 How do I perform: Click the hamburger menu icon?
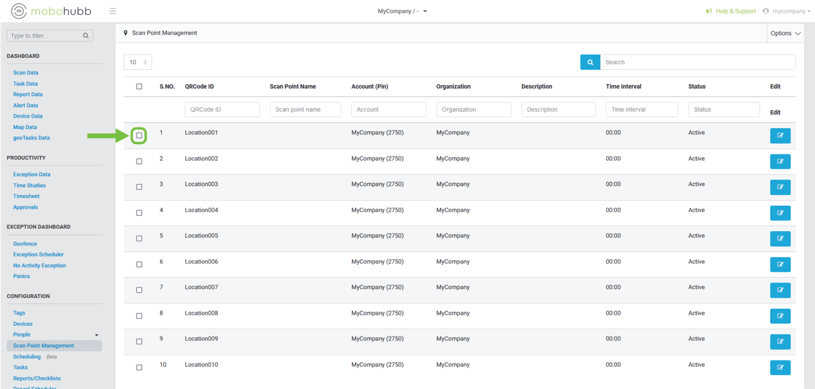pyautogui.click(x=113, y=11)
